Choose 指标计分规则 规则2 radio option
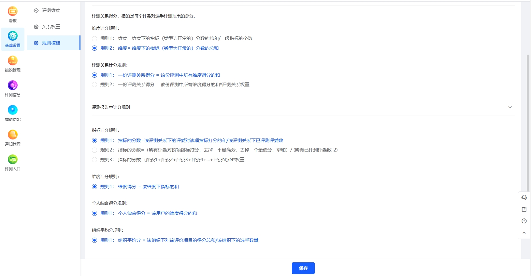 pyautogui.click(x=94, y=150)
